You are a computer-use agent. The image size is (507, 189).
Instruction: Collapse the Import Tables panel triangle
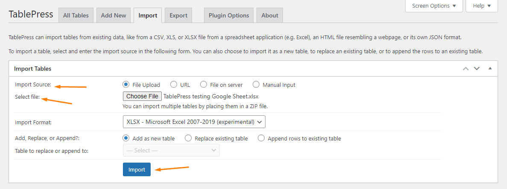(490, 69)
